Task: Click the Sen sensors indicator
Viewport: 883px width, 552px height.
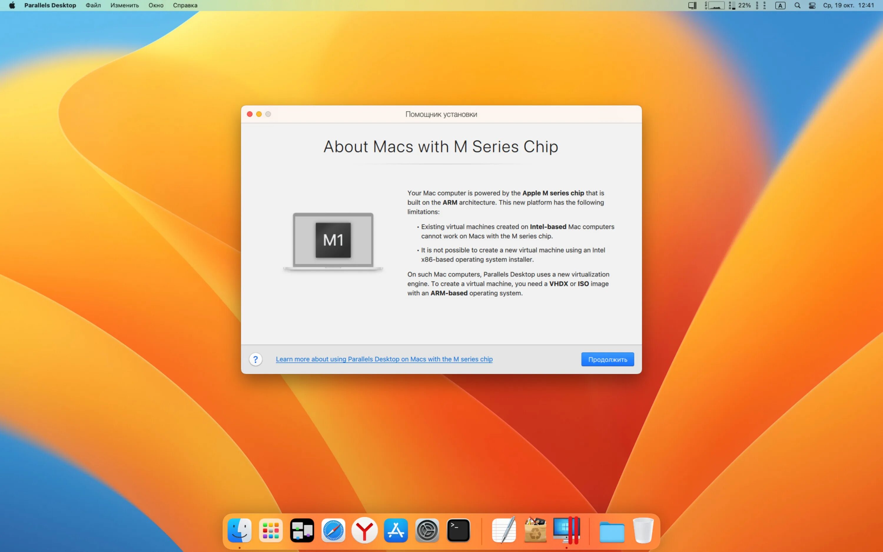Action: click(764, 6)
